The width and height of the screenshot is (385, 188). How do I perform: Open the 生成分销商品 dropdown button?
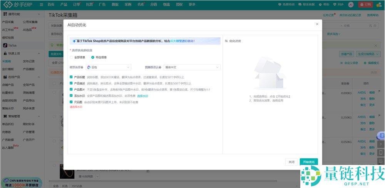[369, 54]
